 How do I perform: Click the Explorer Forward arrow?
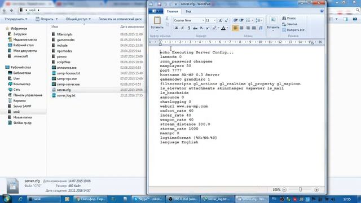point(11,10)
